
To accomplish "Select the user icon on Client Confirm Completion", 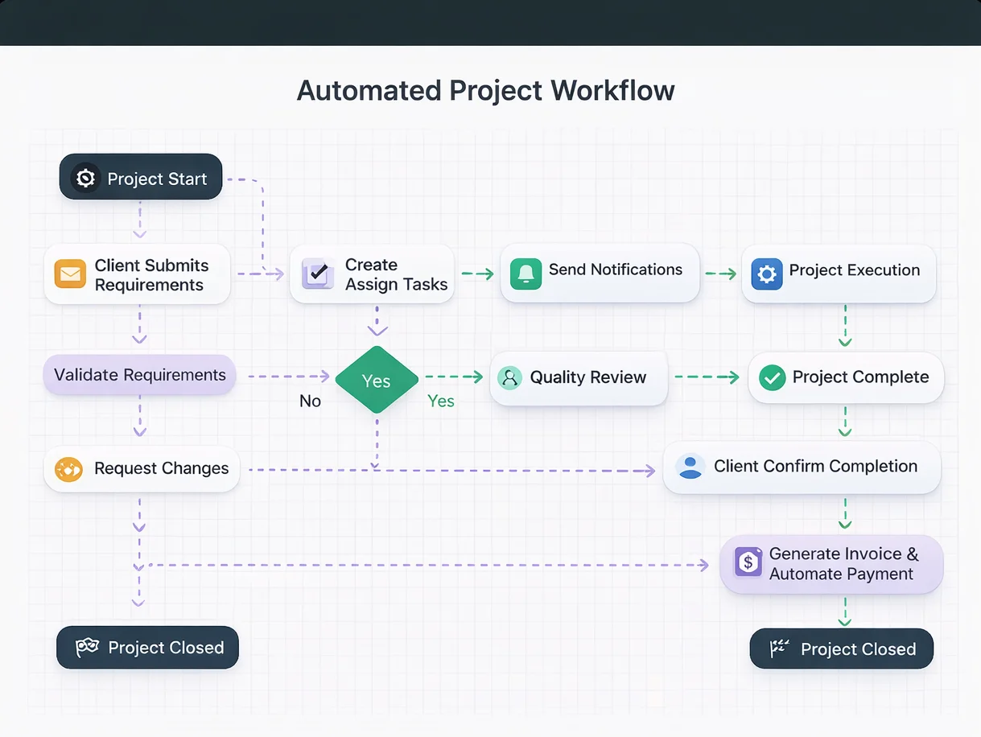I will 690,467.
